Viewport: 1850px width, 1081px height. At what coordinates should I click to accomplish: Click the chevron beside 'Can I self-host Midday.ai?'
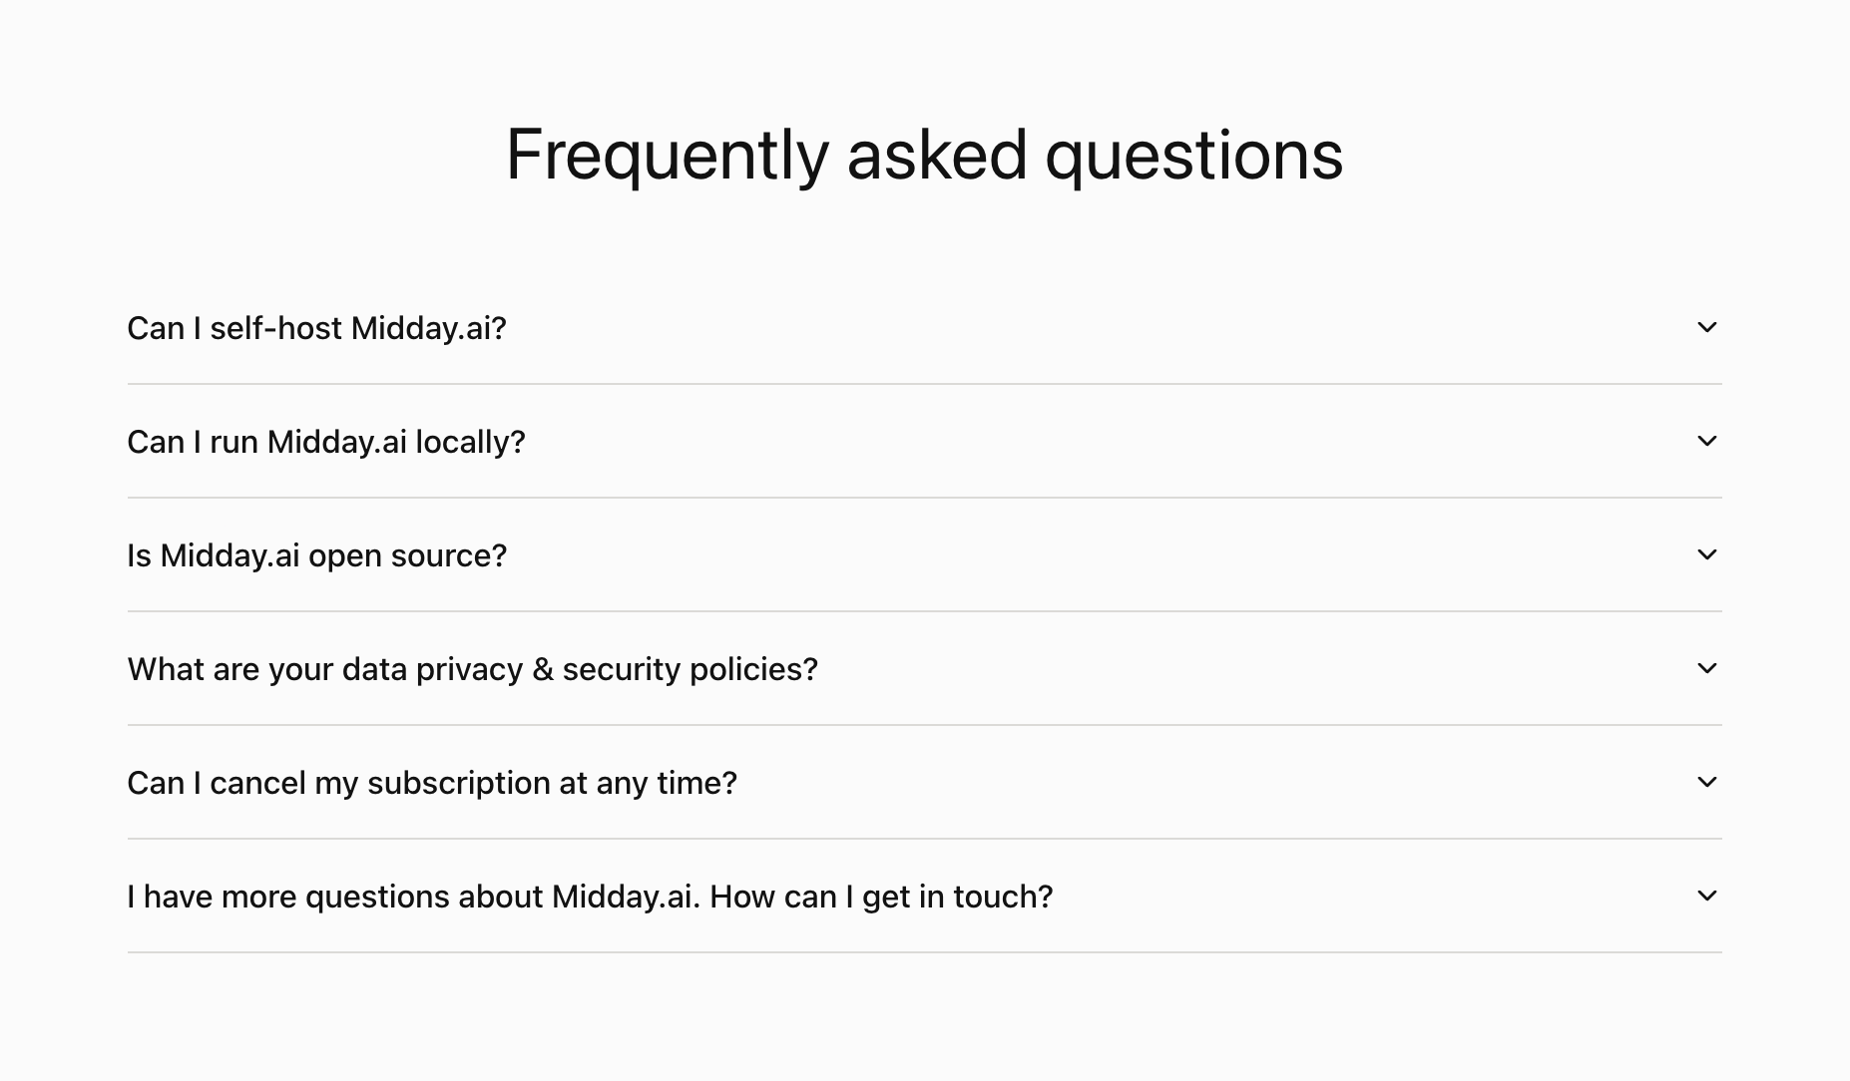pos(1706,327)
